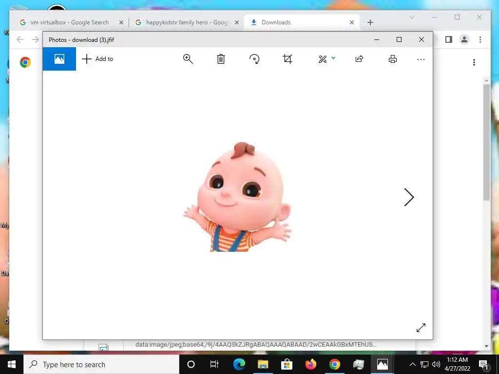Open the Photos app taskbar icon
This screenshot has height=374, width=499.
click(382, 364)
